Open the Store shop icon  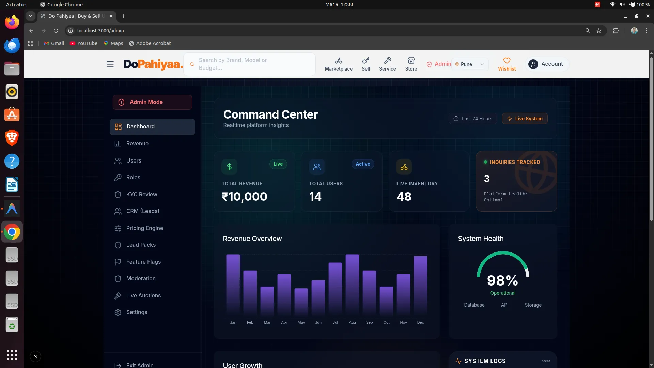pos(411,61)
